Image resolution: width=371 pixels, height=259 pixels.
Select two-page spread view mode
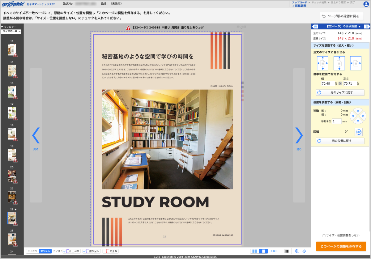pyautogui.click(x=255, y=251)
